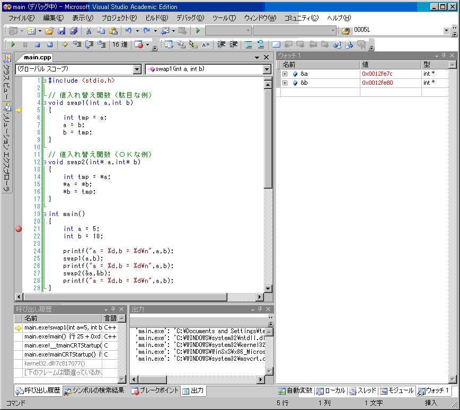Open the ヘルプ(H) menu
460x410 pixels.
[x=339, y=18]
